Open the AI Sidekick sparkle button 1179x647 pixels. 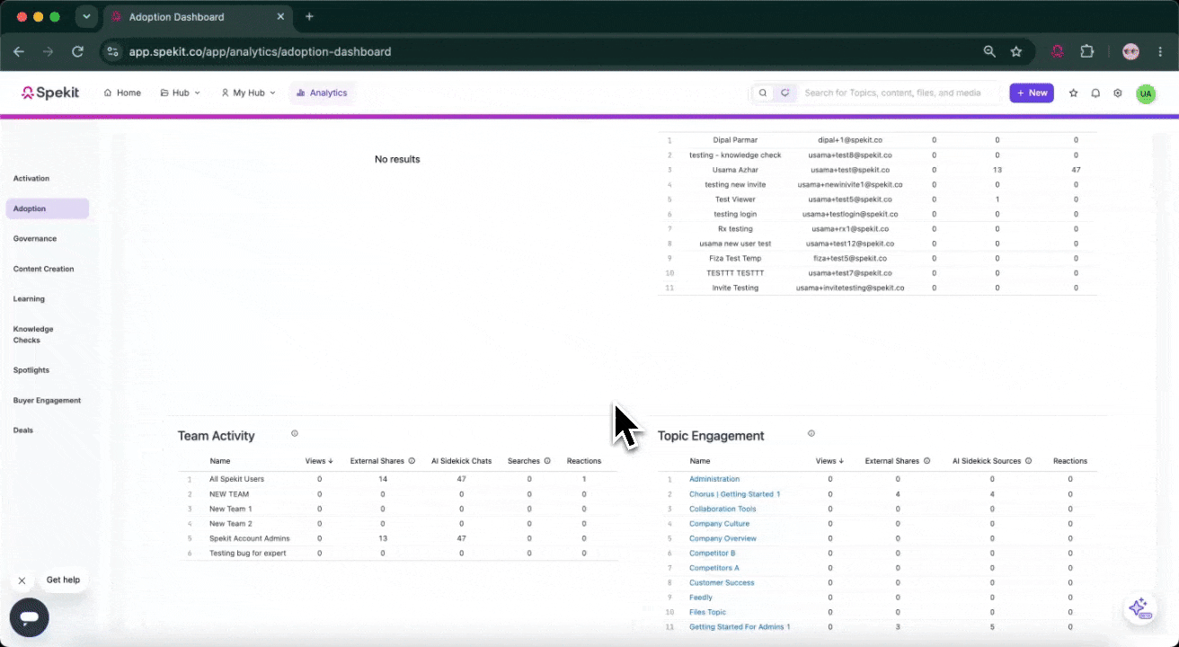pos(1139,608)
